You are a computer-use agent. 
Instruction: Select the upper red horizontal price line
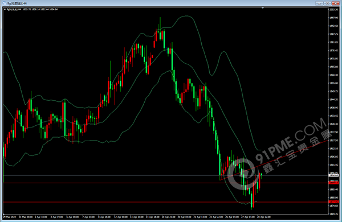pos(166,183)
